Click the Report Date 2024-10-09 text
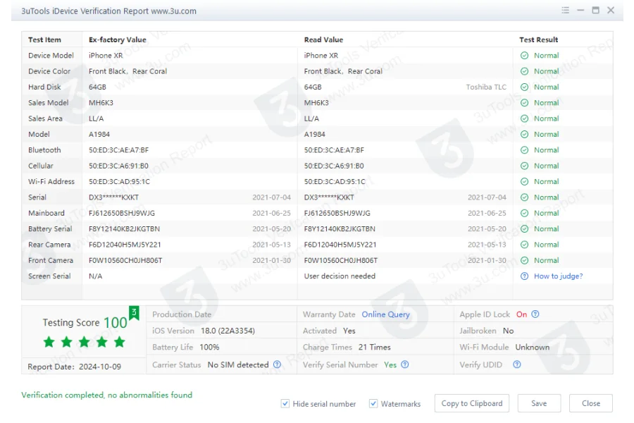 pos(75,367)
